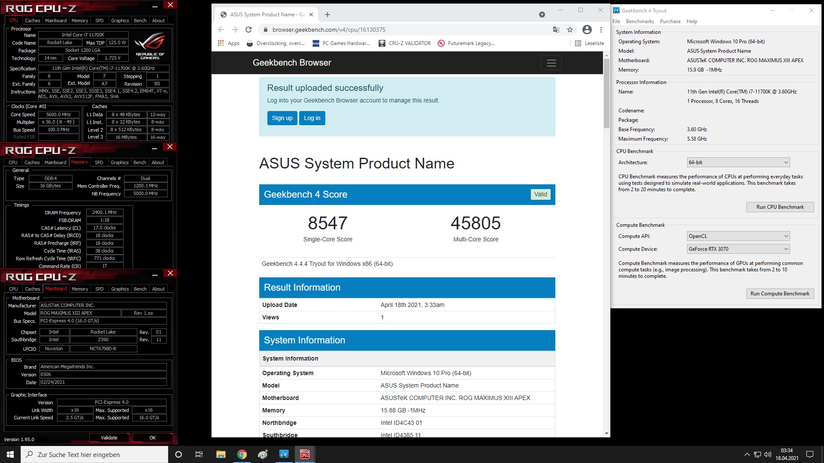824x463 pixels.
Task: Show hidden system tray icons
Action: point(747,454)
